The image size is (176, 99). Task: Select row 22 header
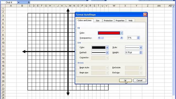3,89
